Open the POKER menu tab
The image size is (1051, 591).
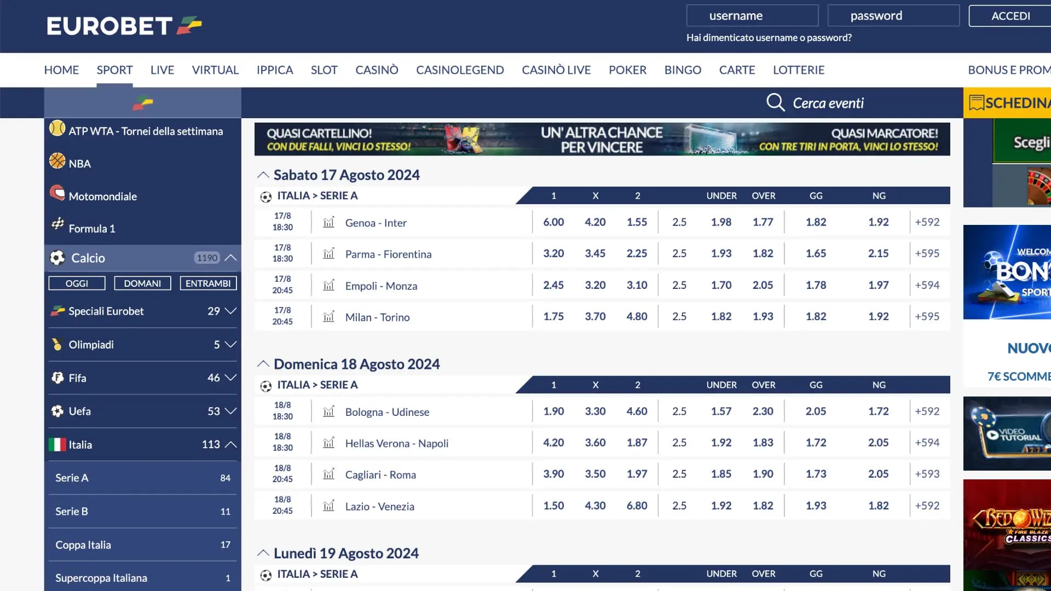tap(627, 70)
